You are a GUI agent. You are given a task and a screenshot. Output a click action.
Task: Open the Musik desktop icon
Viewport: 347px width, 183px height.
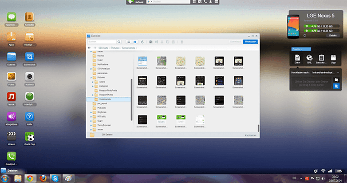tap(12, 97)
